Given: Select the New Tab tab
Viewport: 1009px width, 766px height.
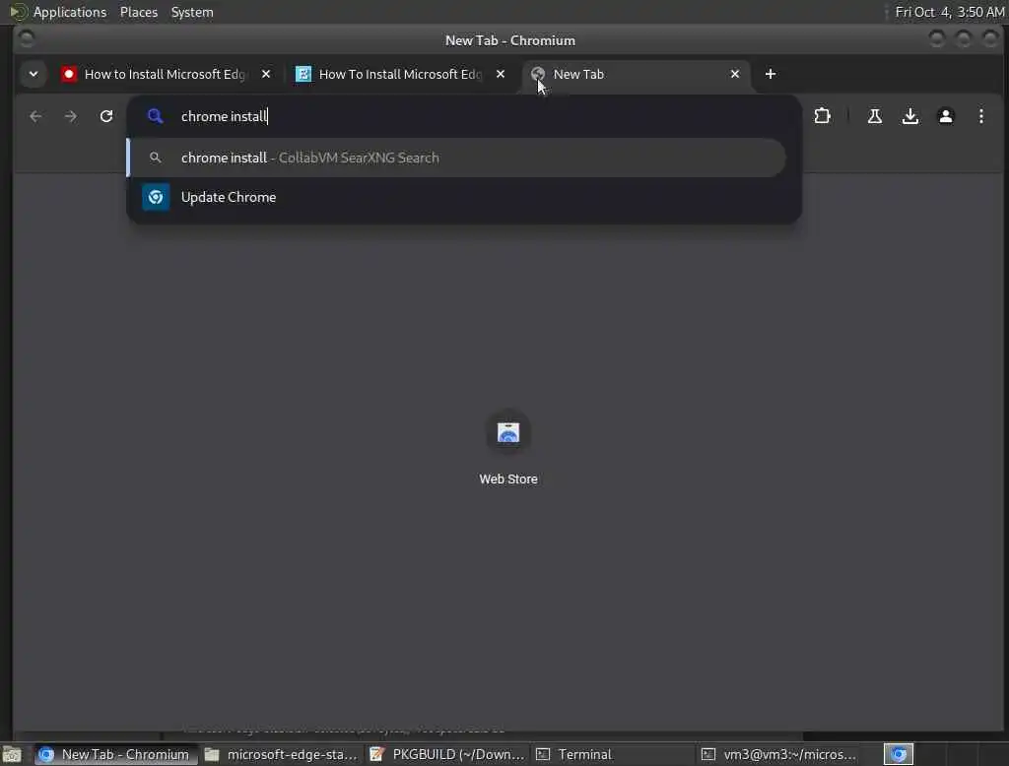Looking at the screenshot, I should point(635,74).
